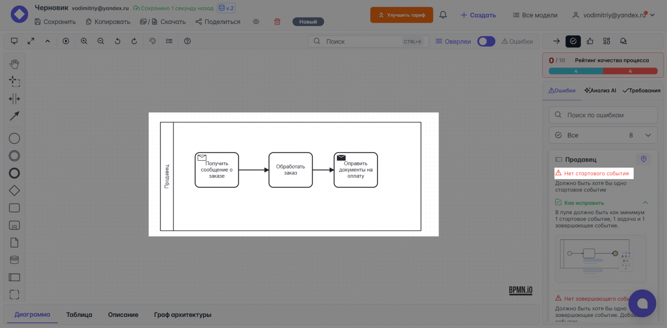Toggle the Оверлеи visibility switch
Viewport: 667px width, 328px height.
[x=486, y=41]
